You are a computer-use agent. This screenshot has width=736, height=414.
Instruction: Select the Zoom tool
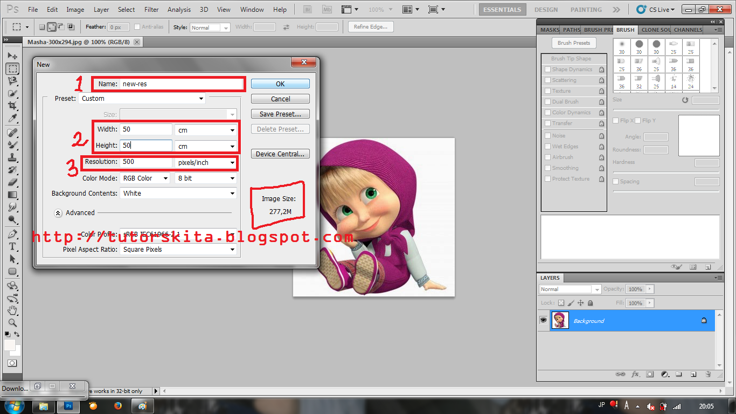pyautogui.click(x=12, y=322)
